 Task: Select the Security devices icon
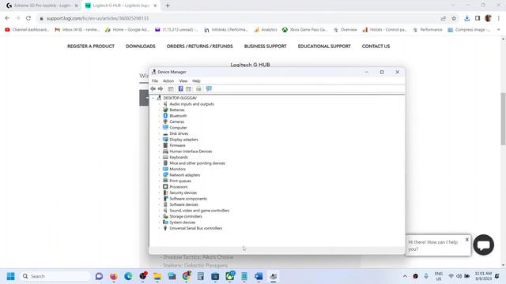tap(165, 192)
